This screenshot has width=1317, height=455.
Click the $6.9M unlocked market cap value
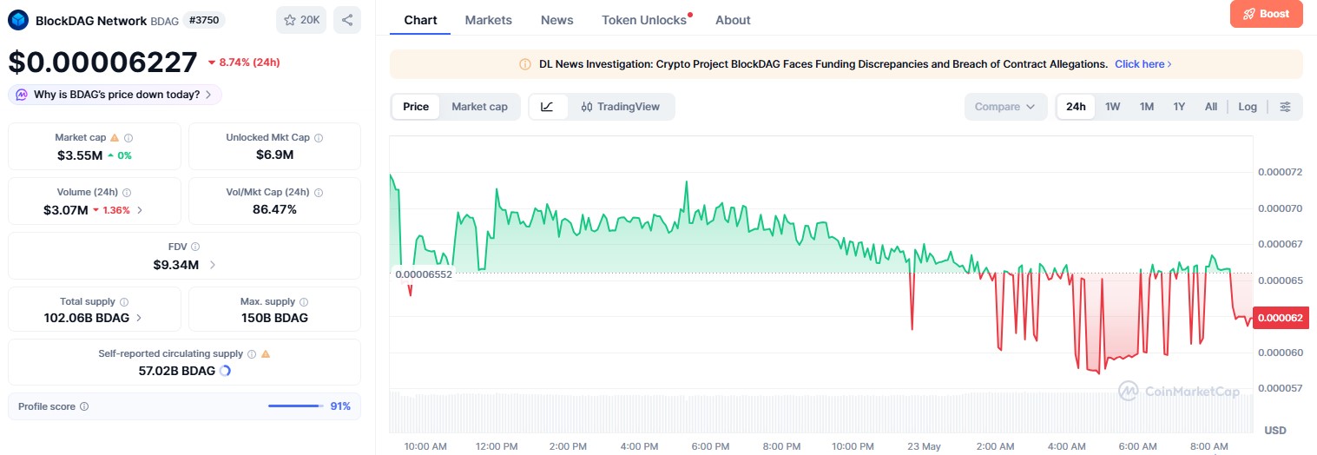point(274,155)
